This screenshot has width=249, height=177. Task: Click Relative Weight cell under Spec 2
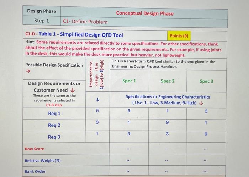[168, 160]
